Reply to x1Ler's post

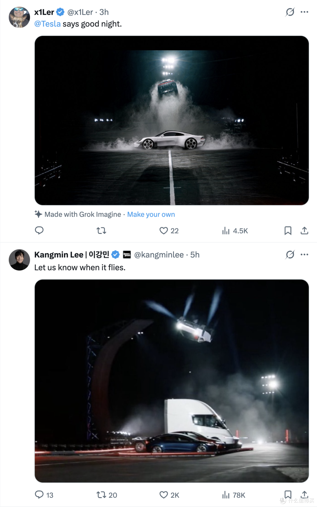[x=39, y=231]
